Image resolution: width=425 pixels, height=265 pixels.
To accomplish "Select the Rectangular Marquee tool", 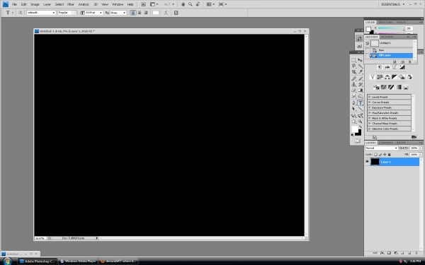I will 353,60.
